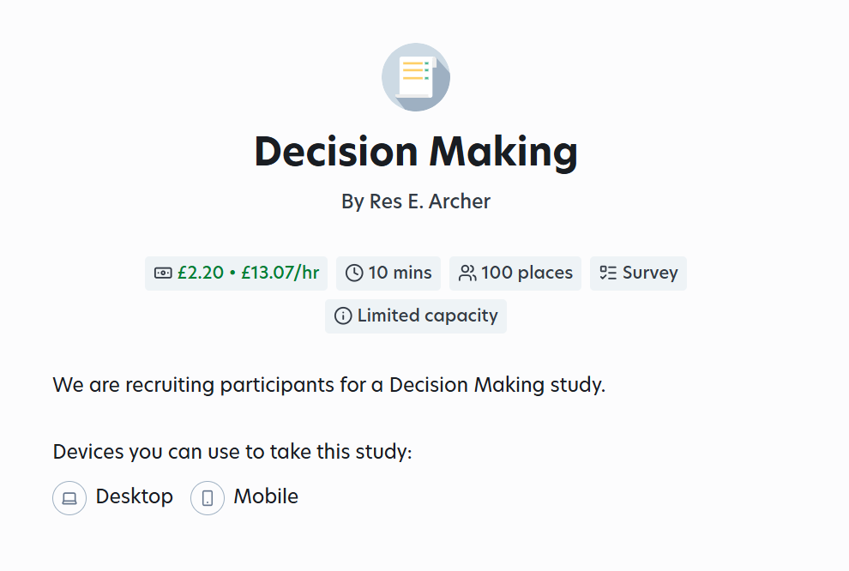Click the Survey type badge

click(x=638, y=273)
